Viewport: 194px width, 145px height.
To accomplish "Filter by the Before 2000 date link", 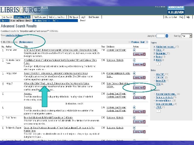I will pos(161,81).
